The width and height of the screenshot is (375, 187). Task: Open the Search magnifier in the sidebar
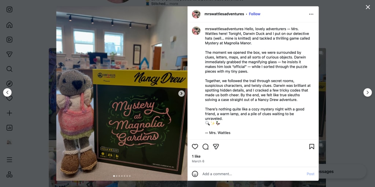tap(9, 69)
